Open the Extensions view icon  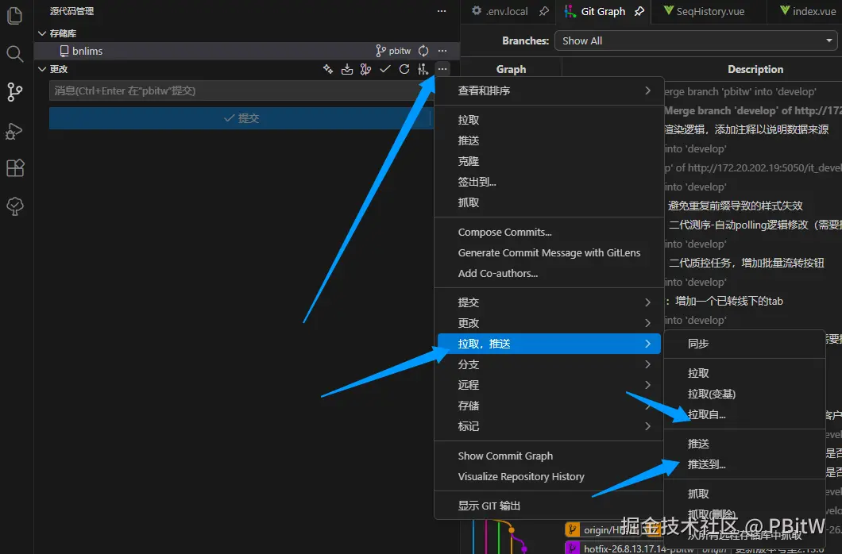15,167
